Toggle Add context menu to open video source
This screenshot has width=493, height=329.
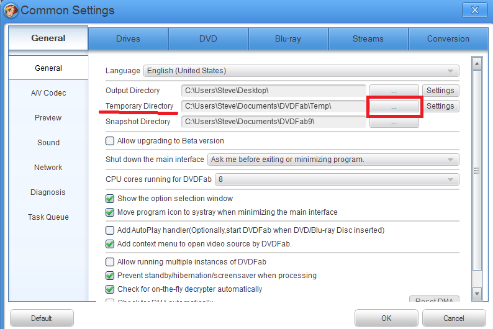(x=110, y=244)
